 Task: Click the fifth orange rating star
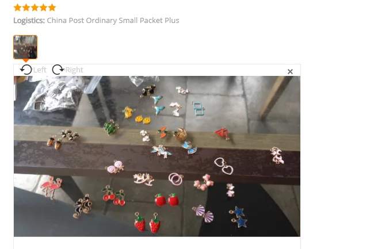coord(52,7)
